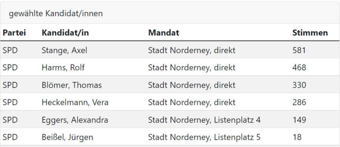
Task: Click vote count 581
Action: coord(299,50)
